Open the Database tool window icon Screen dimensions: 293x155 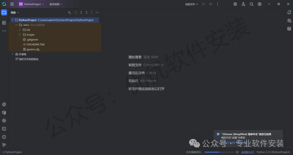[289, 28]
